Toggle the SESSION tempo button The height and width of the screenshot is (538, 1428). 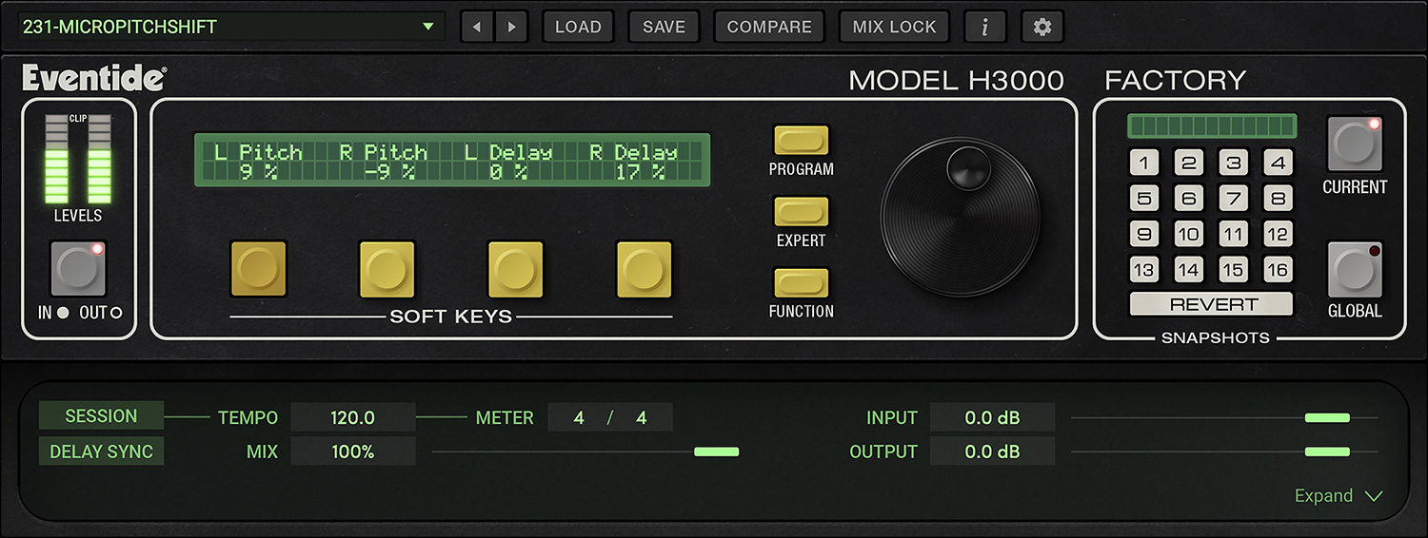pyautogui.click(x=101, y=415)
